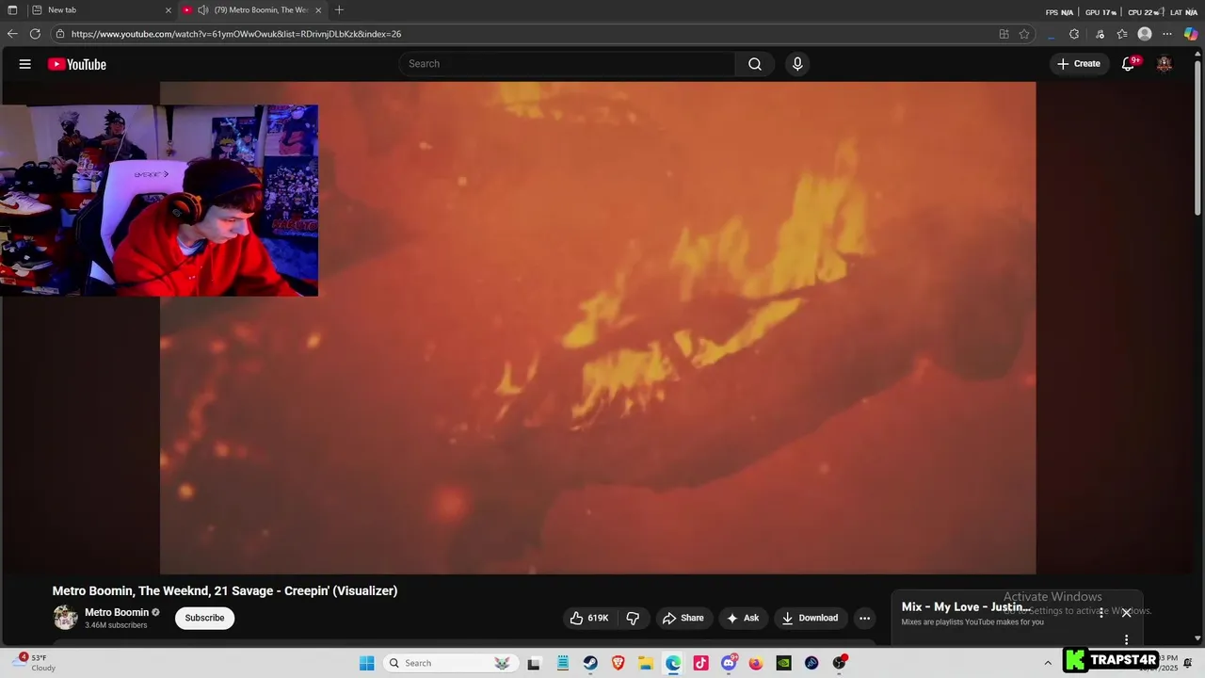View site information lock icon
Viewport: 1205px width, 678px height.
tap(60, 34)
